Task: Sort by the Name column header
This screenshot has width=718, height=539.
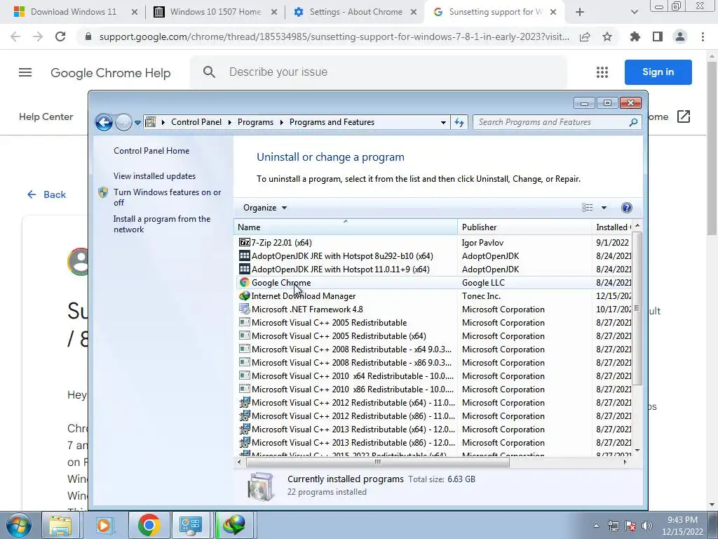Action: pyautogui.click(x=345, y=227)
